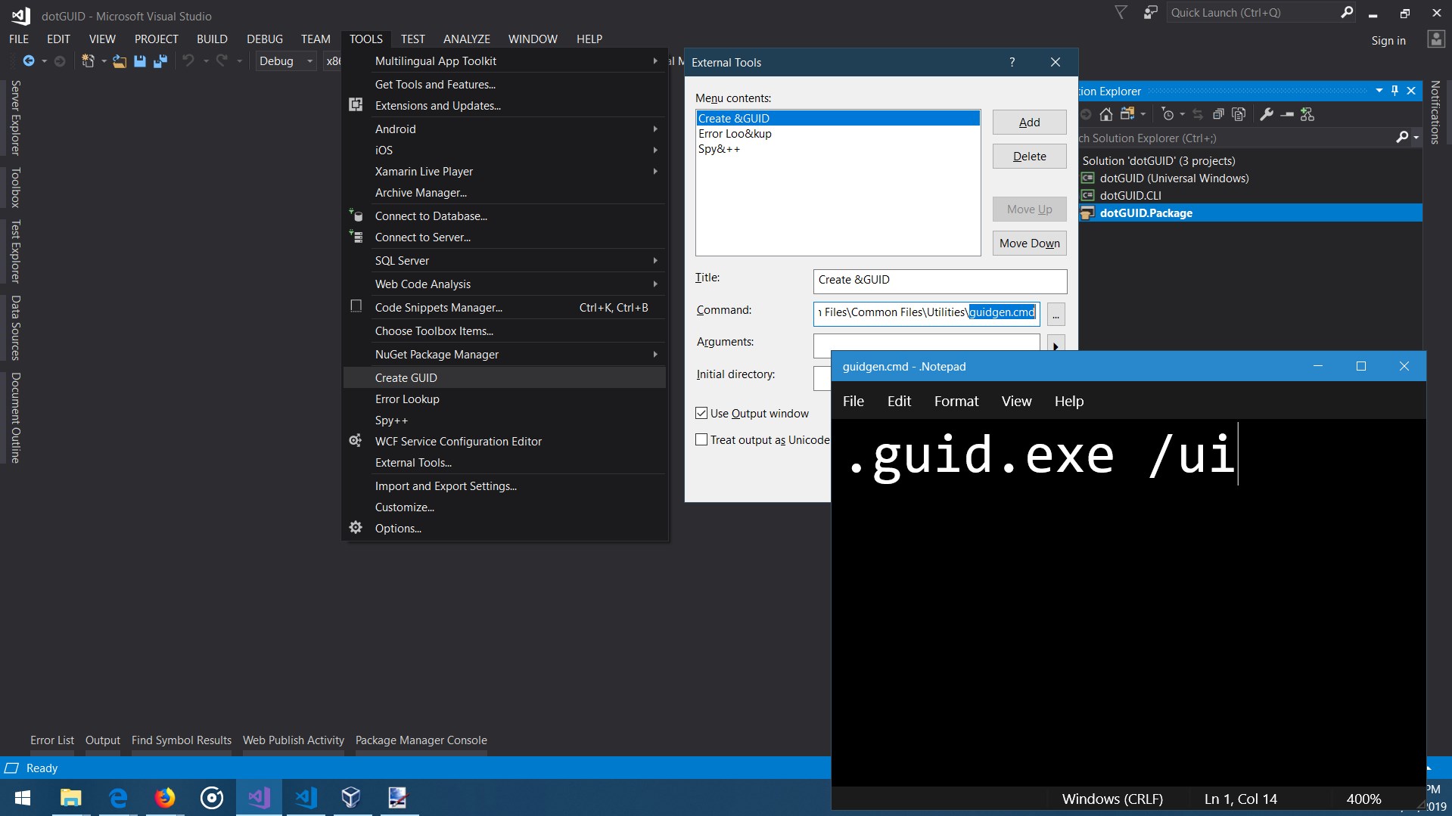This screenshot has height=816, width=1452.
Task: Click the feedback icon near Quick Launch
Action: (x=1151, y=12)
